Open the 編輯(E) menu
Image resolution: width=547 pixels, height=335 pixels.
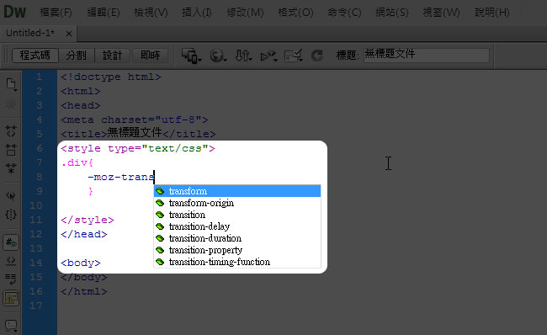pos(104,13)
